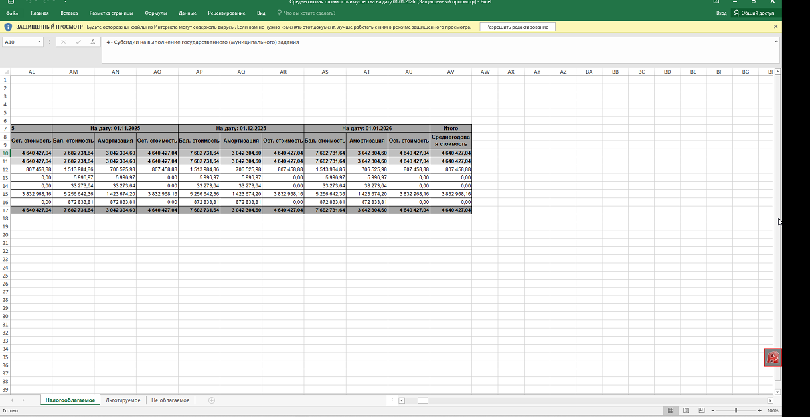This screenshot has width=810, height=417.
Task: Click the Share person icon
Action: pos(736,13)
